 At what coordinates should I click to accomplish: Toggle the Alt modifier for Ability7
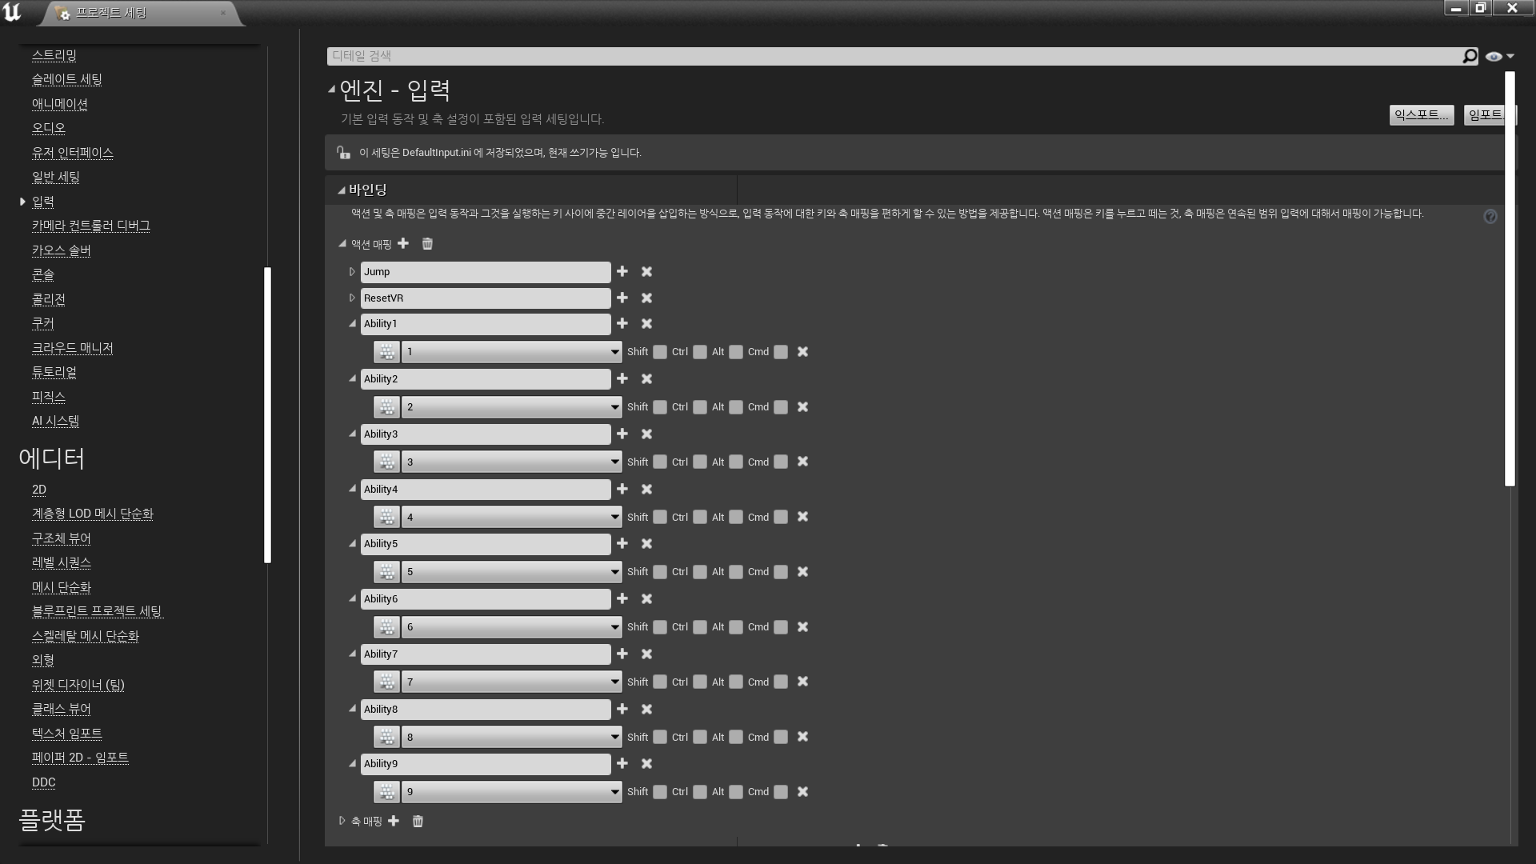click(x=736, y=682)
